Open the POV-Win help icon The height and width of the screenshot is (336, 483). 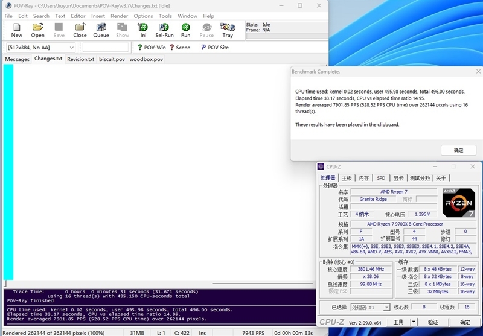coord(152,48)
